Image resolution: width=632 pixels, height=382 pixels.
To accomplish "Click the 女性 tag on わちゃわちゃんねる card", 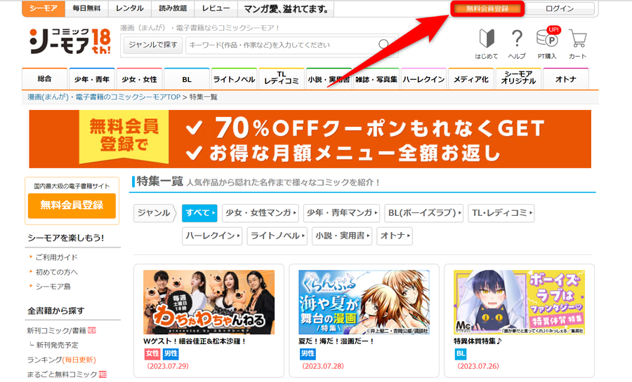I will click(x=152, y=353).
